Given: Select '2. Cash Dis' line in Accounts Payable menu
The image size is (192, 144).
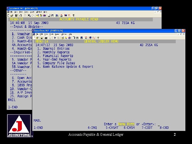Looking at the screenshot, I should [22, 38].
